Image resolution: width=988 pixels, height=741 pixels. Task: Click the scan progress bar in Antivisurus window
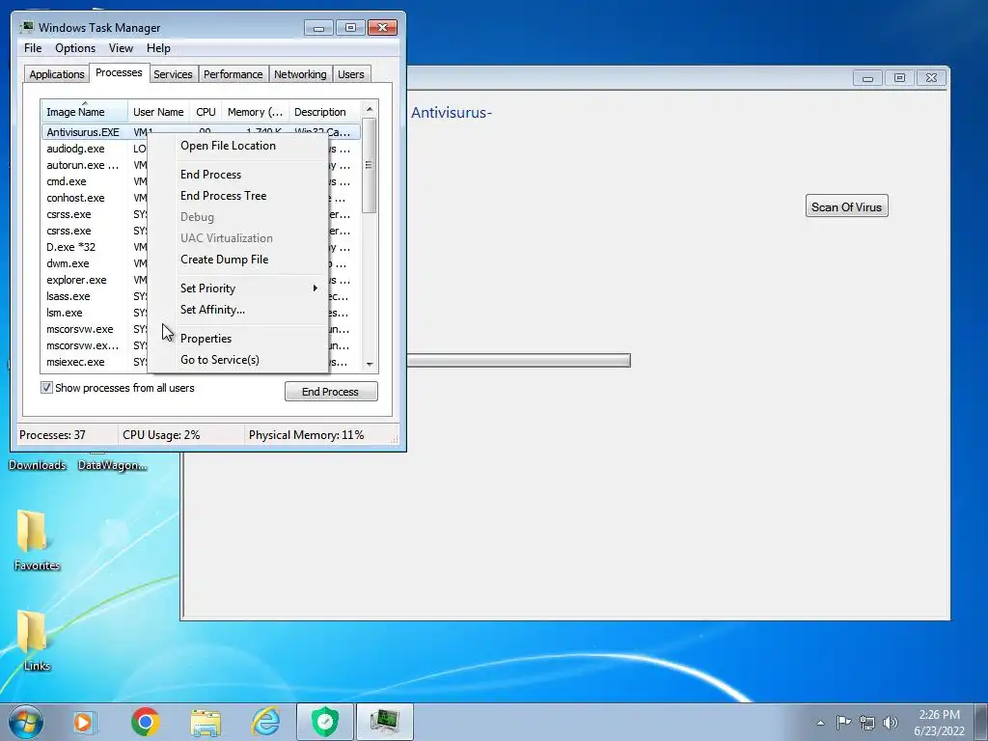coord(518,360)
